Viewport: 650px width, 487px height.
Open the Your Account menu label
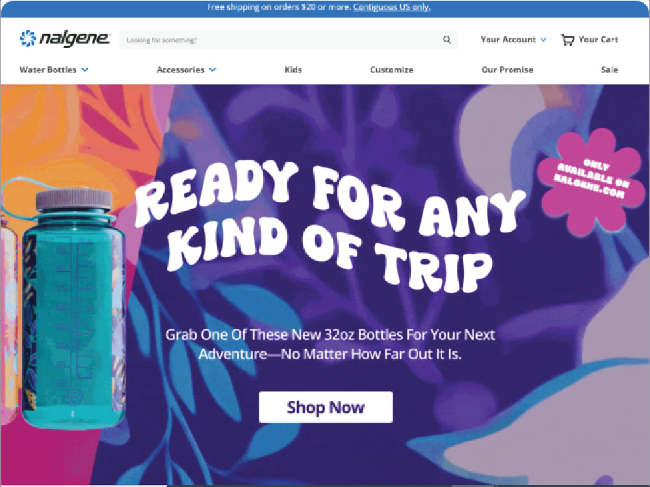508,40
